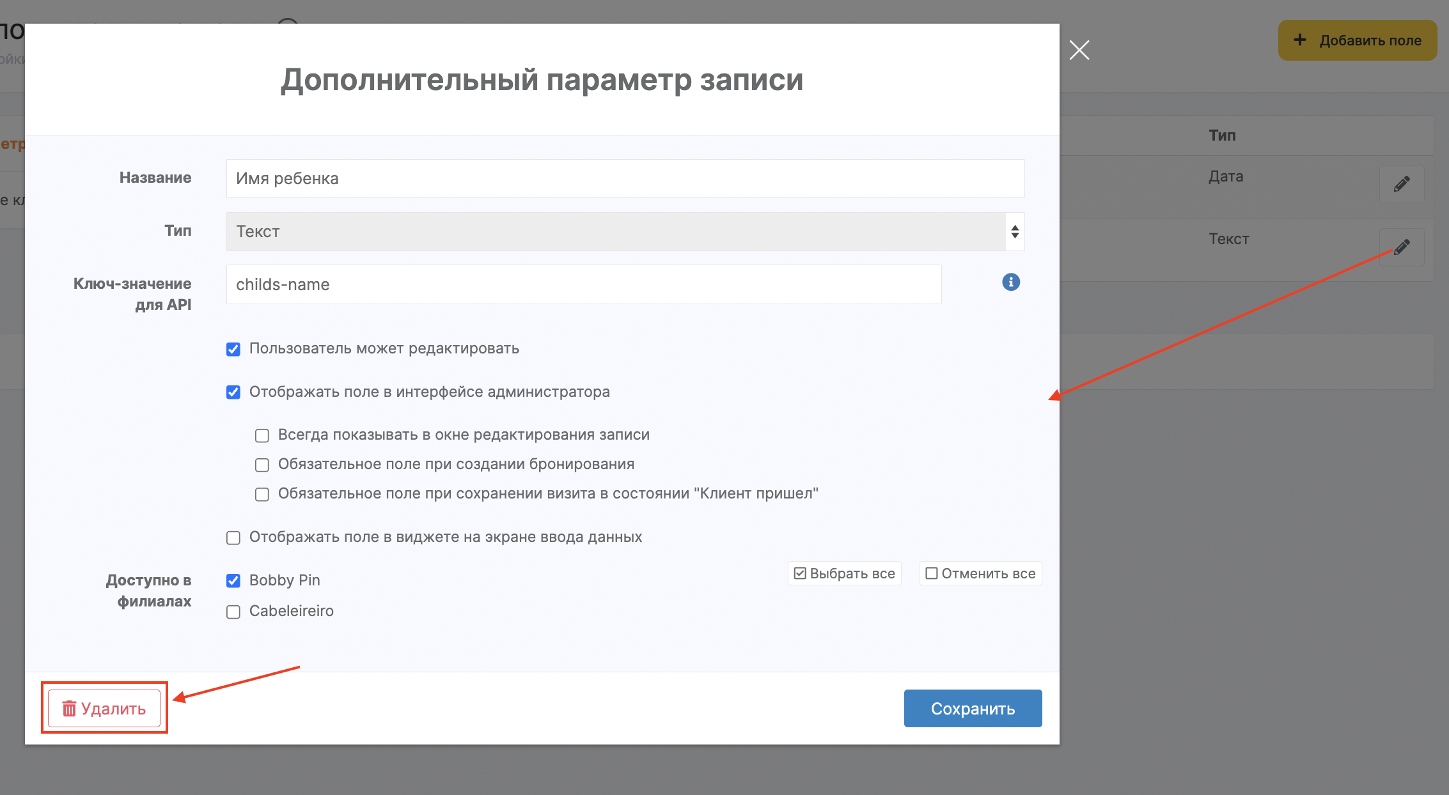Click the Название field with Имя ребенка
This screenshot has height=795, width=1449.
[x=625, y=178]
